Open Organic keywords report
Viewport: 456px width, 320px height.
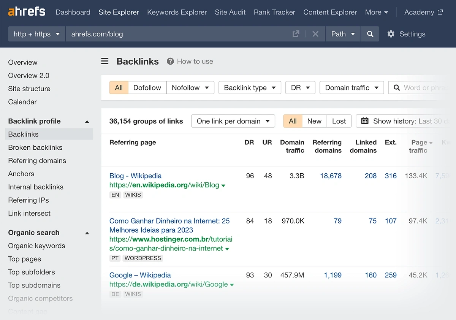point(36,246)
